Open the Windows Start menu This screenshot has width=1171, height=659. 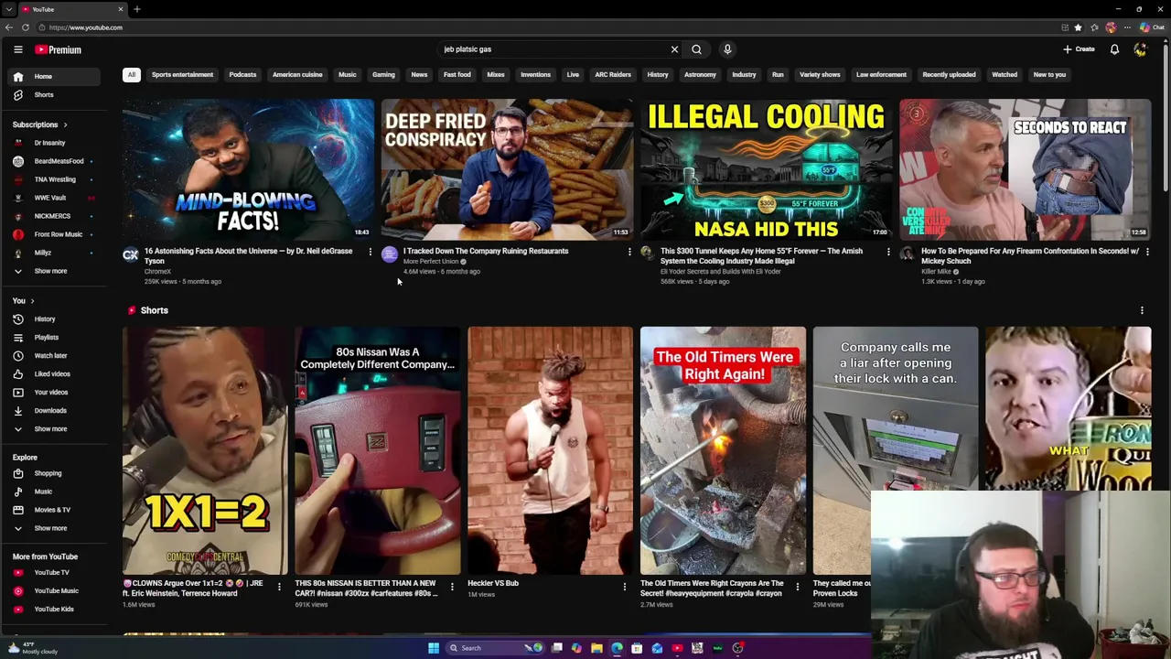pyautogui.click(x=434, y=648)
